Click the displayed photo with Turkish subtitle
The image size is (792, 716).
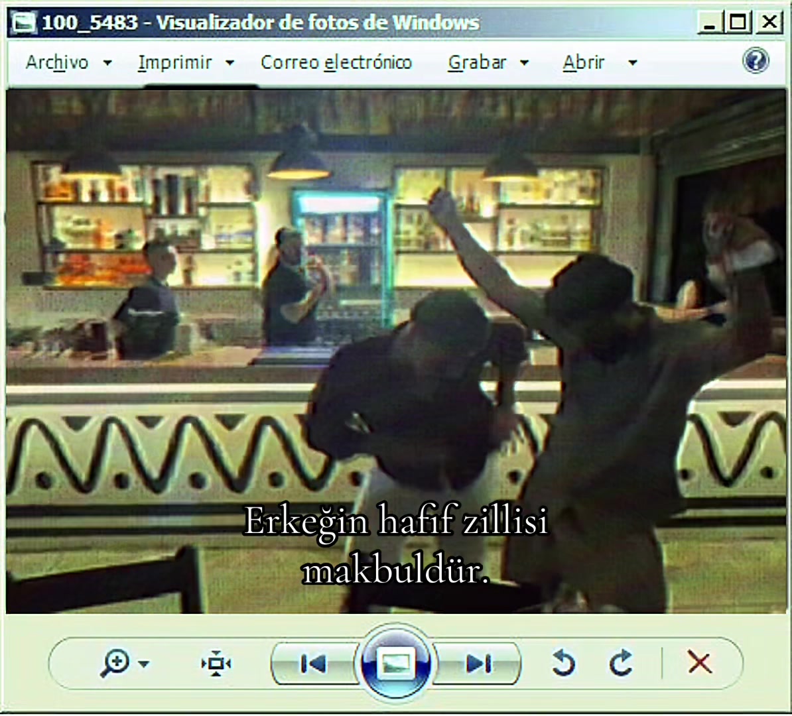[x=396, y=351]
